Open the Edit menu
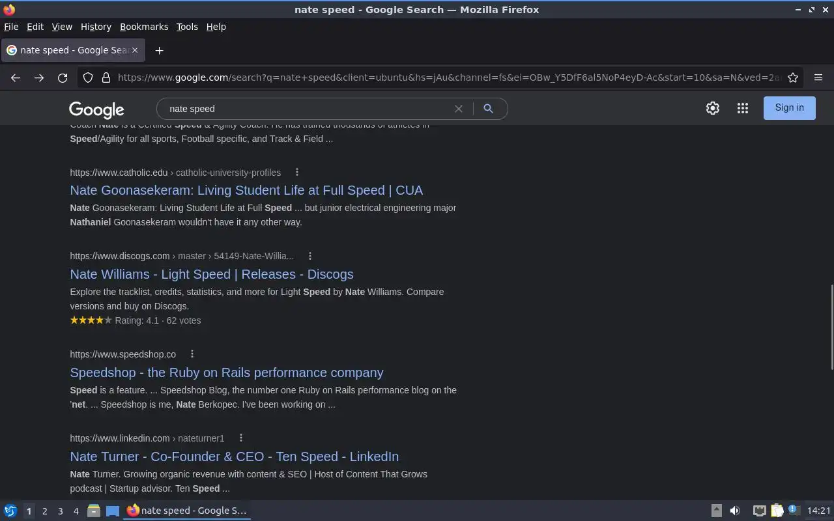 tap(35, 27)
